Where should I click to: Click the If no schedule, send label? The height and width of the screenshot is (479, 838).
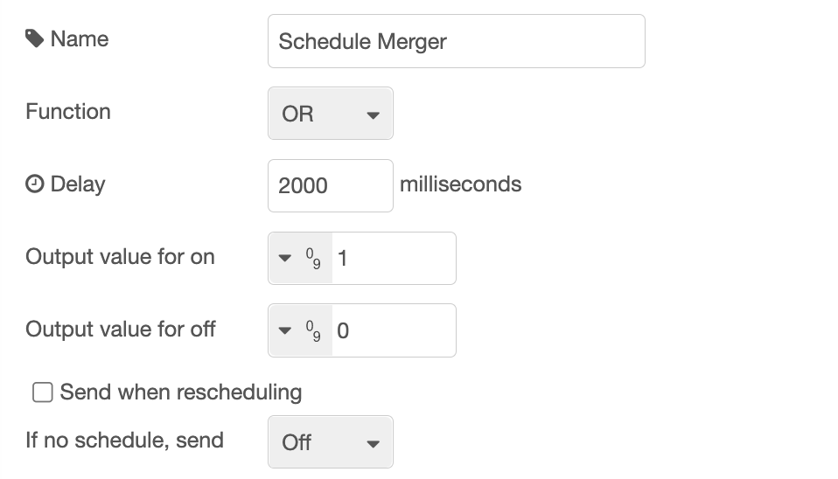pos(124,440)
